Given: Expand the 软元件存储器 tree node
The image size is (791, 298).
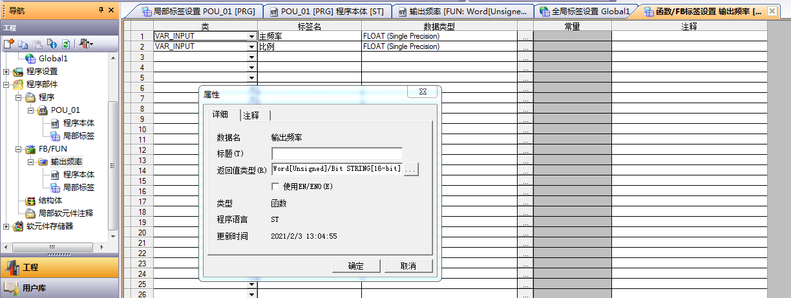Looking at the screenshot, I should (x=7, y=226).
